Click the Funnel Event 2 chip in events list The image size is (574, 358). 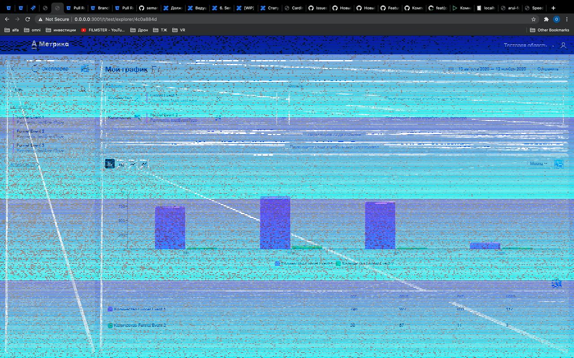pos(173,118)
